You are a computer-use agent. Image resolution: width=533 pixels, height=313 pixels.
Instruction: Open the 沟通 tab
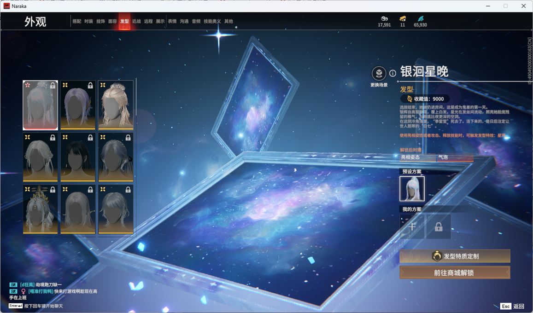click(184, 21)
